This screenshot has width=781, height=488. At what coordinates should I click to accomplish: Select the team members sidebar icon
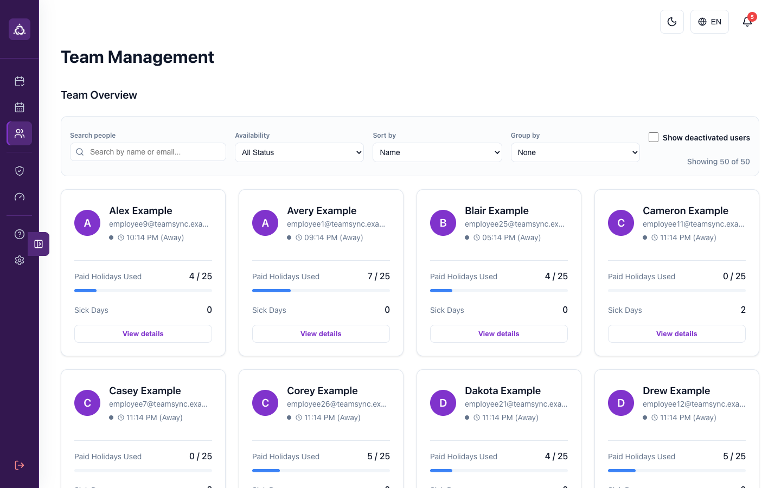(x=20, y=133)
